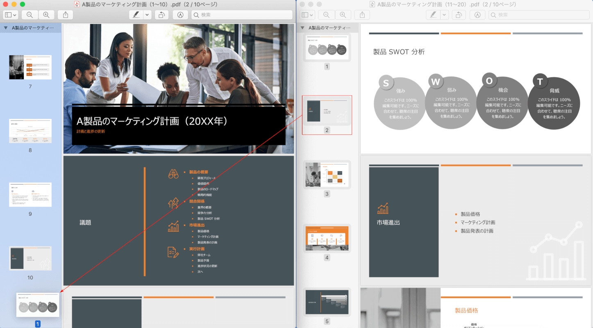
Task: Focus search field in right window
Action: point(539,15)
